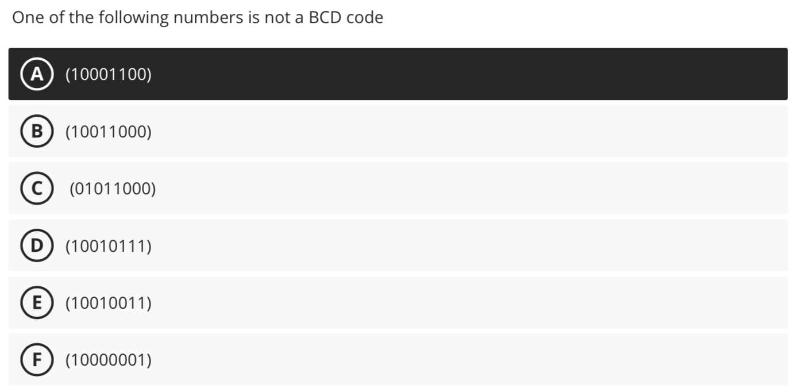Click the text (01011000) in option C
810x392 pixels.
click(113, 188)
